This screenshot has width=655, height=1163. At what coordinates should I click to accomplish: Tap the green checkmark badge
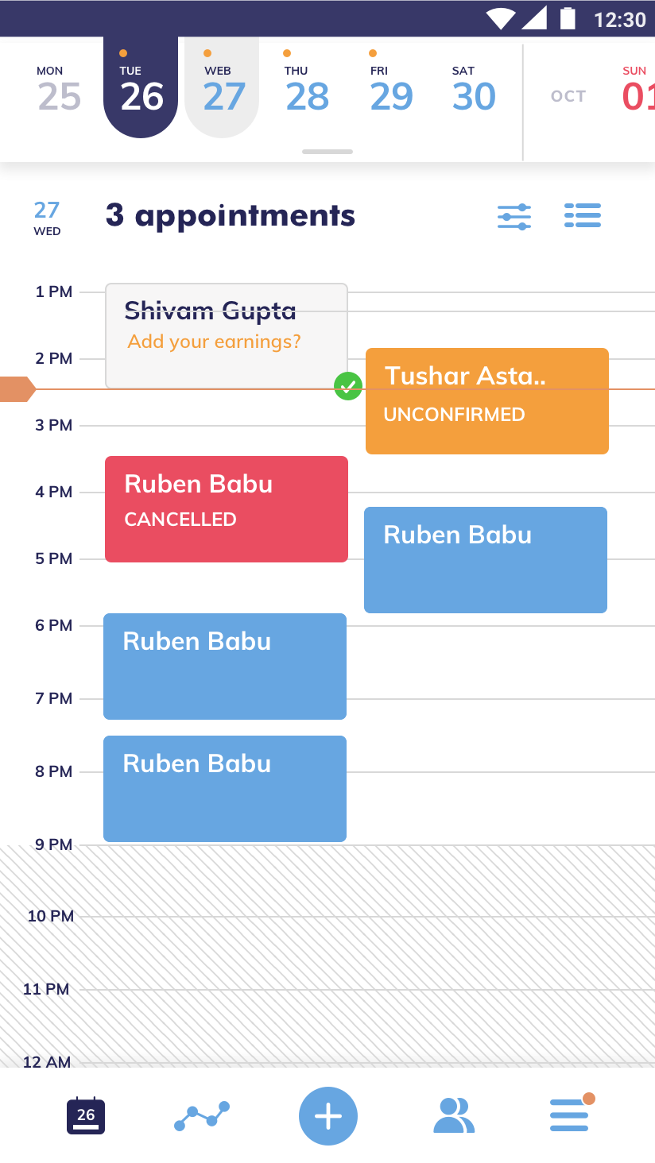click(x=348, y=387)
